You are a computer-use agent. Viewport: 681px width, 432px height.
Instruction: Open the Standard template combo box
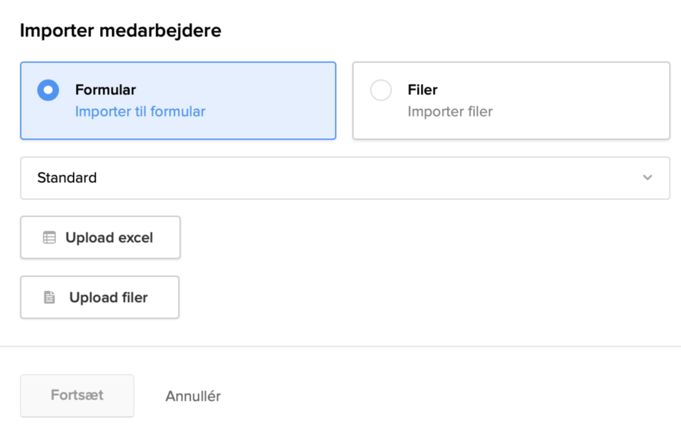coord(344,178)
